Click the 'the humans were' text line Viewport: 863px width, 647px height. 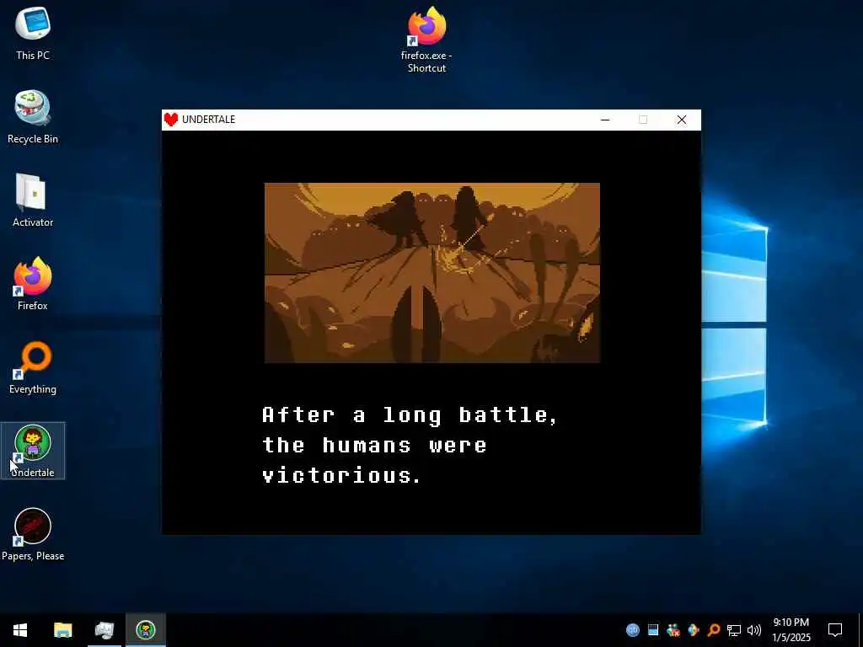(x=374, y=445)
